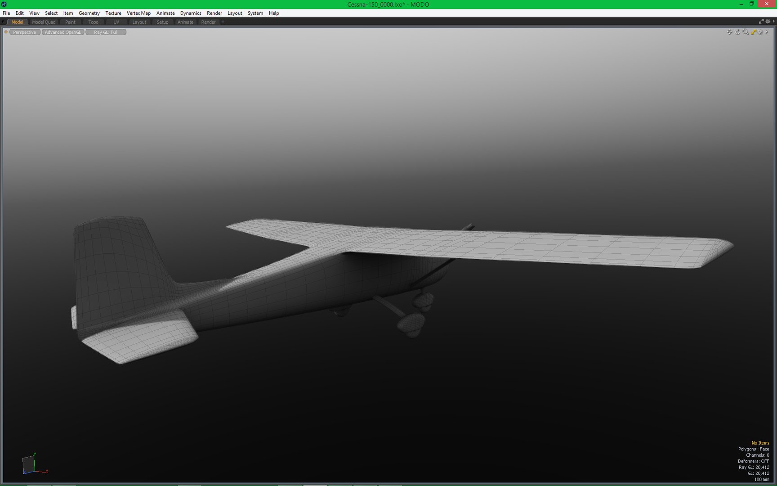Click the 'Deformers: OFF' status text
This screenshot has height=486, width=777.
point(754,461)
